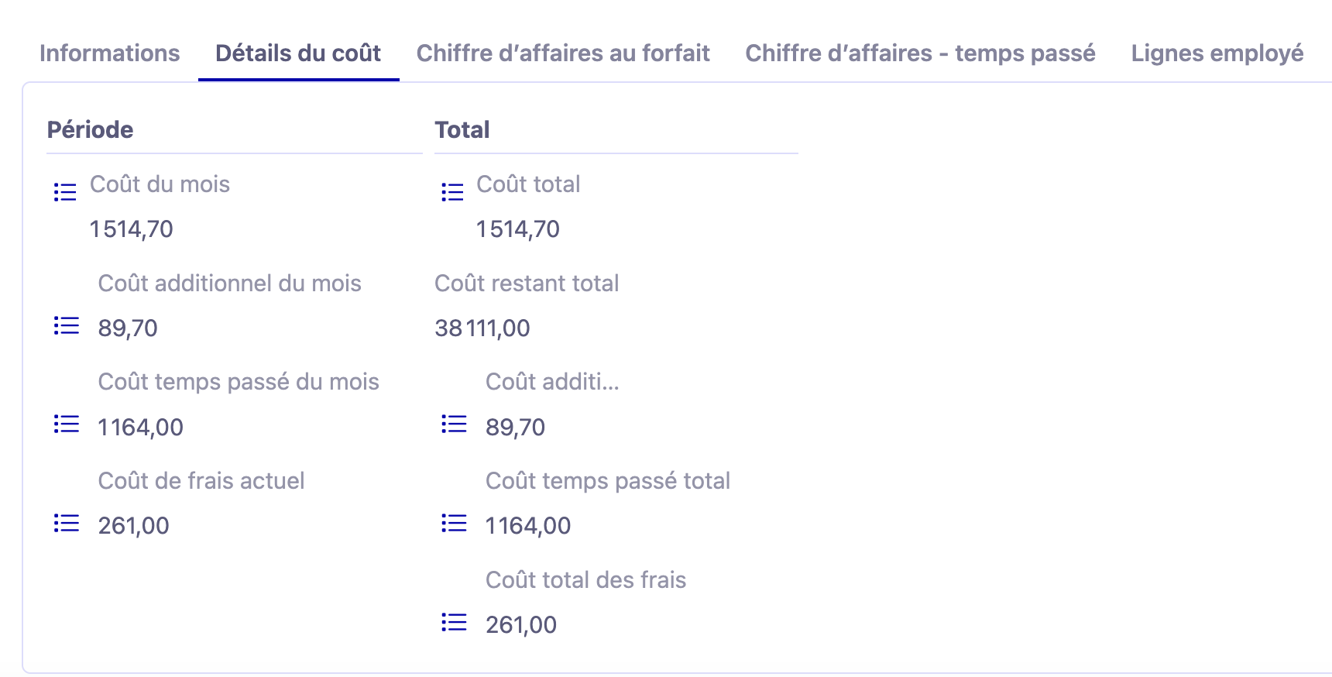This screenshot has width=1332, height=677.
Task: Click list icon for Coût temps passé total
Action: (454, 524)
